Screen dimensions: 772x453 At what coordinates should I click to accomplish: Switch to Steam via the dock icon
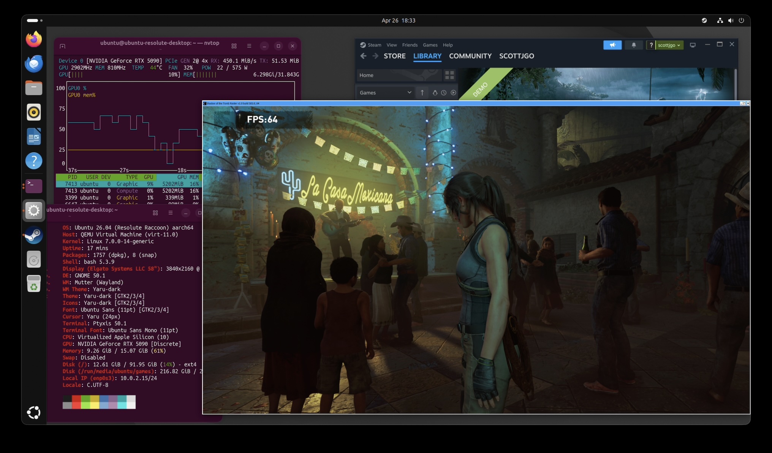34,235
